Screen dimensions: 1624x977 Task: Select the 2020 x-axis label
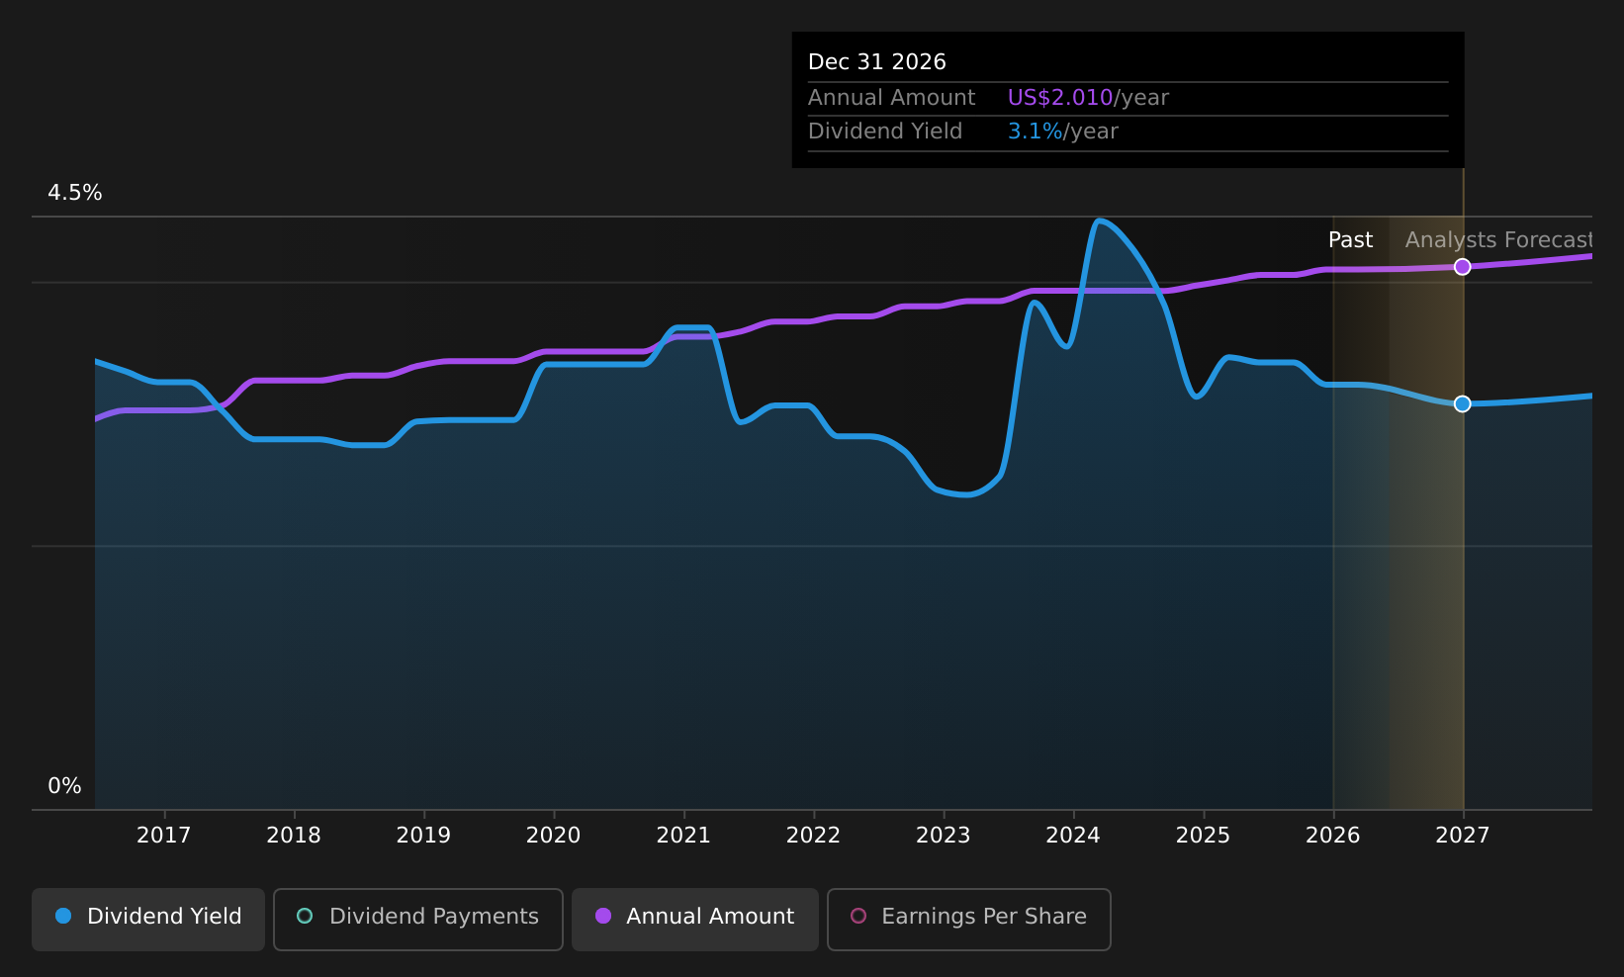pos(554,836)
